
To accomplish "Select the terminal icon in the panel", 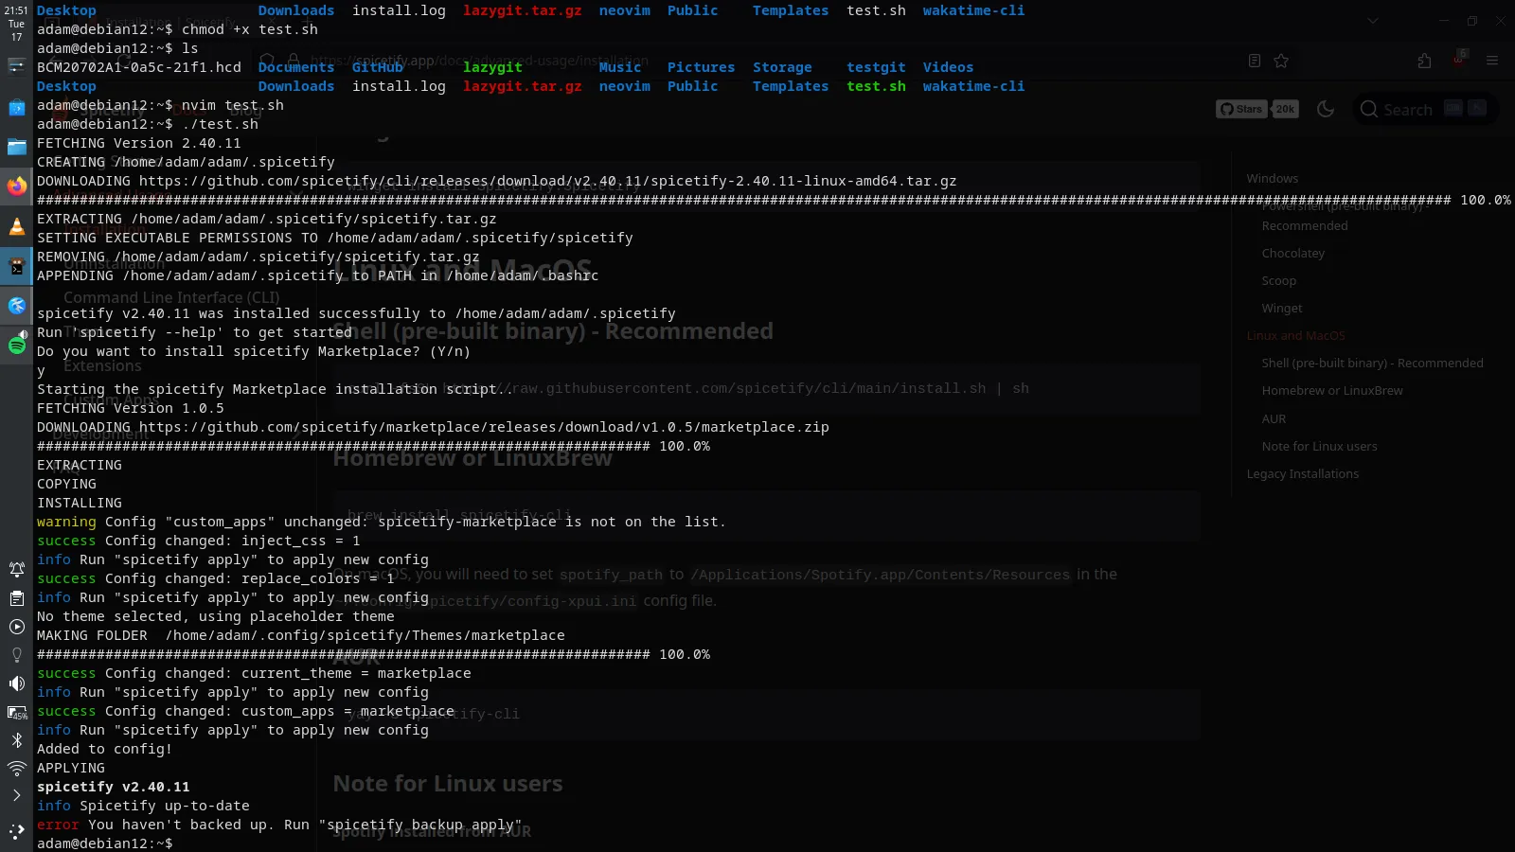I will click(16, 266).
